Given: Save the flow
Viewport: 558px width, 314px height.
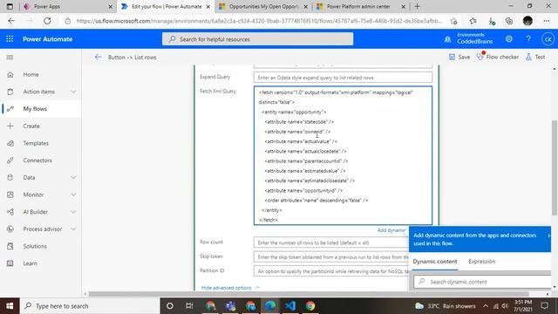Looking at the screenshot, I should point(459,57).
